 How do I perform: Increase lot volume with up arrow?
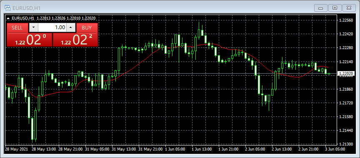71,28
